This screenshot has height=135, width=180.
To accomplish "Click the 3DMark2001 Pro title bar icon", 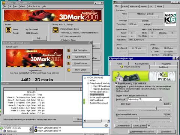I will point(3,3).
